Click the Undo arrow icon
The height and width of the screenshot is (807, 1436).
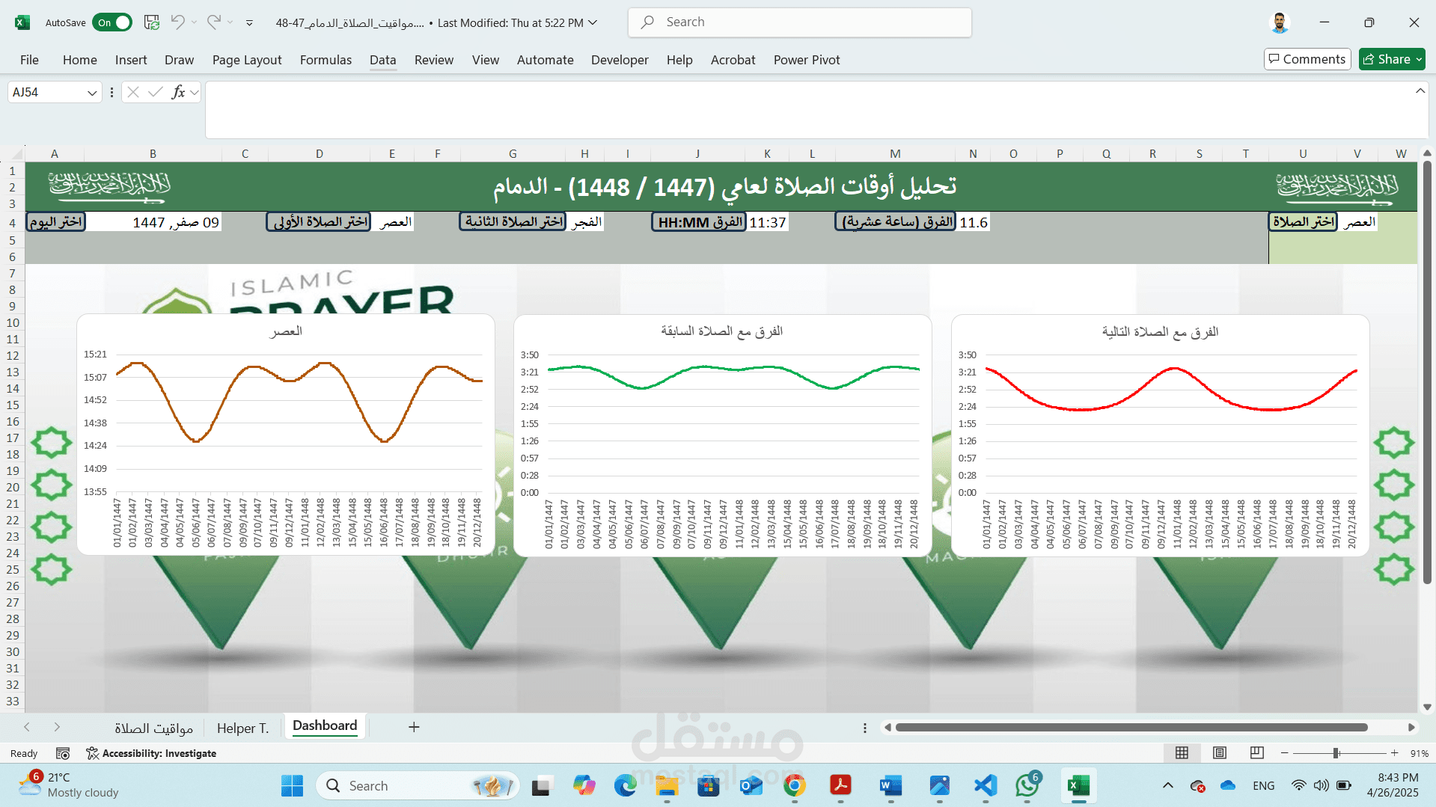(177, 22)
